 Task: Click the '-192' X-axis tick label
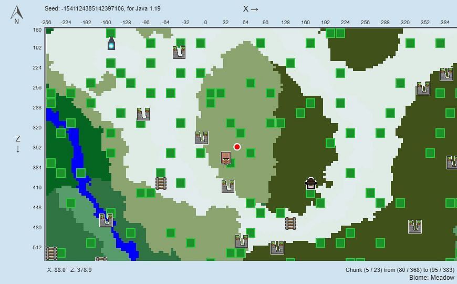point(86,23)
